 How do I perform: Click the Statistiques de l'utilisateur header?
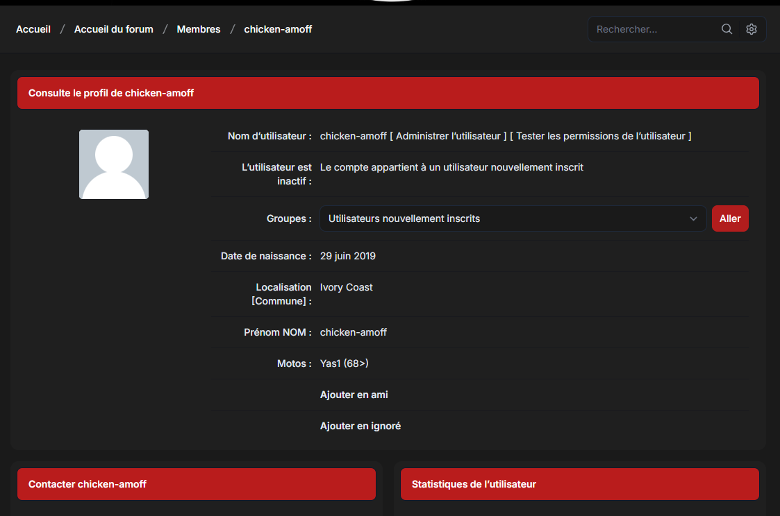click(579, 484)
